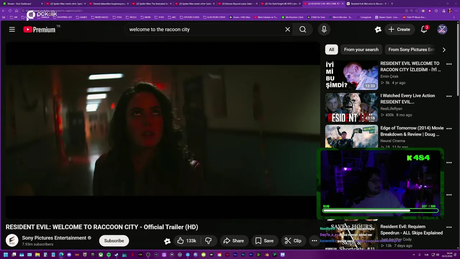Viewport: 460px width, 259px height.
Task: Expand the SHOPPING LIST bookmarks folder
Action: 62,17
